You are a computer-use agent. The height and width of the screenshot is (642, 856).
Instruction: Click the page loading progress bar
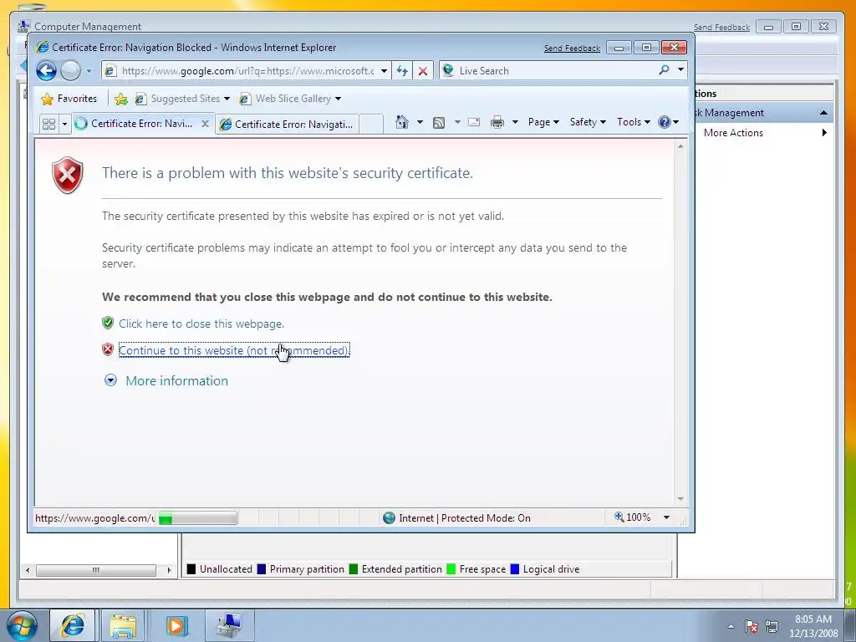(197, 518)
